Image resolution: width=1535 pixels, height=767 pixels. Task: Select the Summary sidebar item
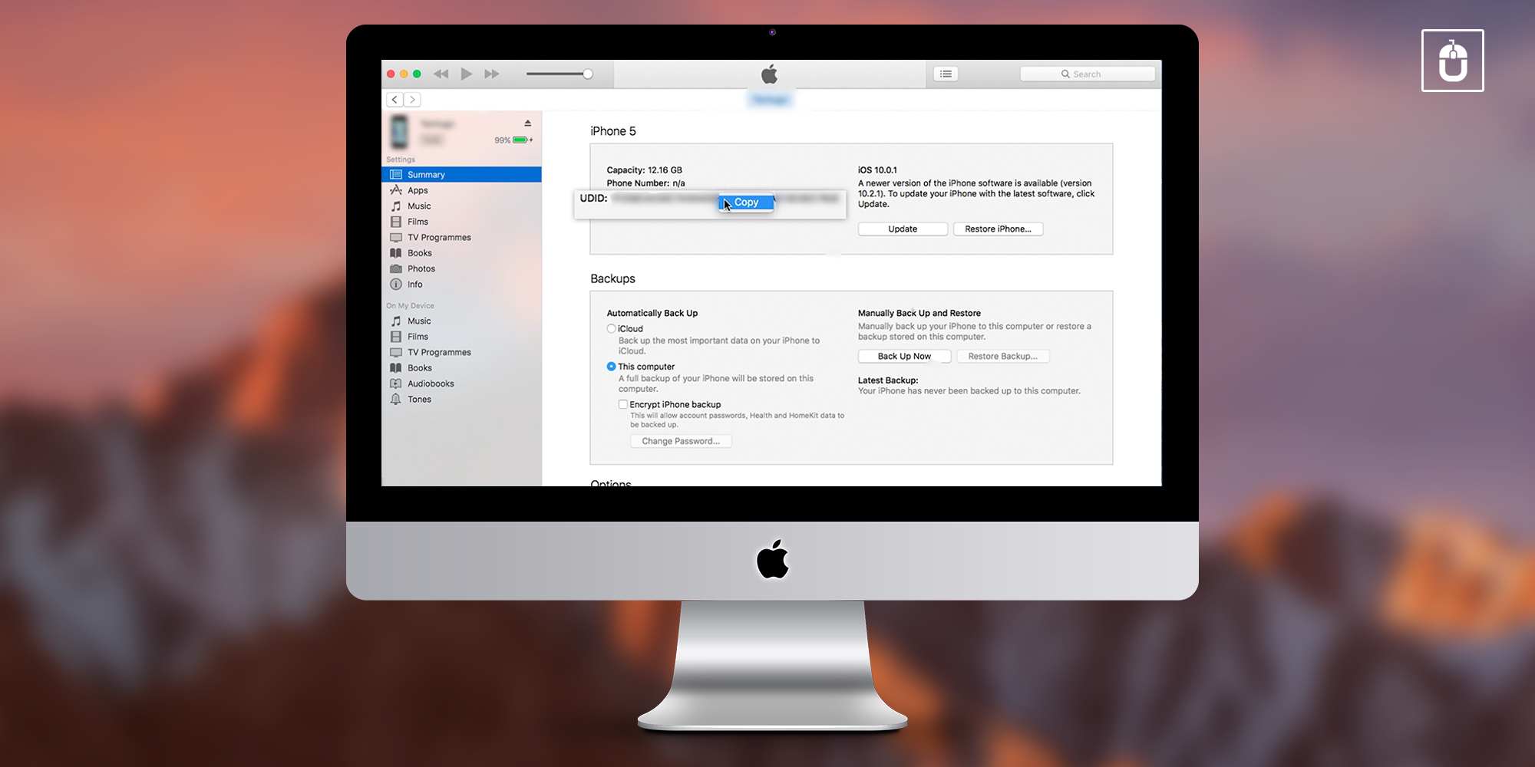[x=426, y=175]
